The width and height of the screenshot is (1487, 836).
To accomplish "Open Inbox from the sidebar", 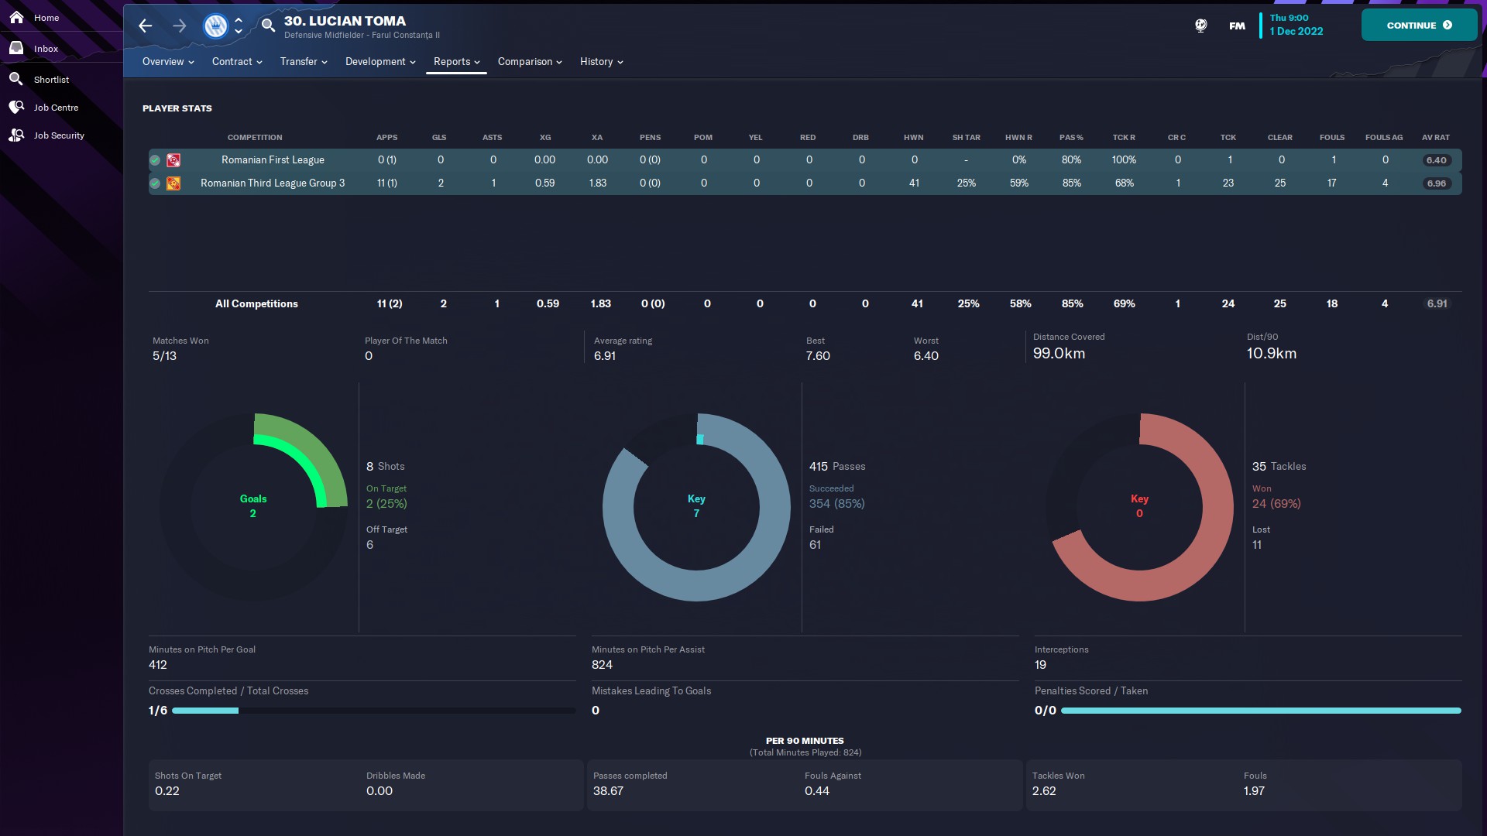I will click(x=46, y=49).
